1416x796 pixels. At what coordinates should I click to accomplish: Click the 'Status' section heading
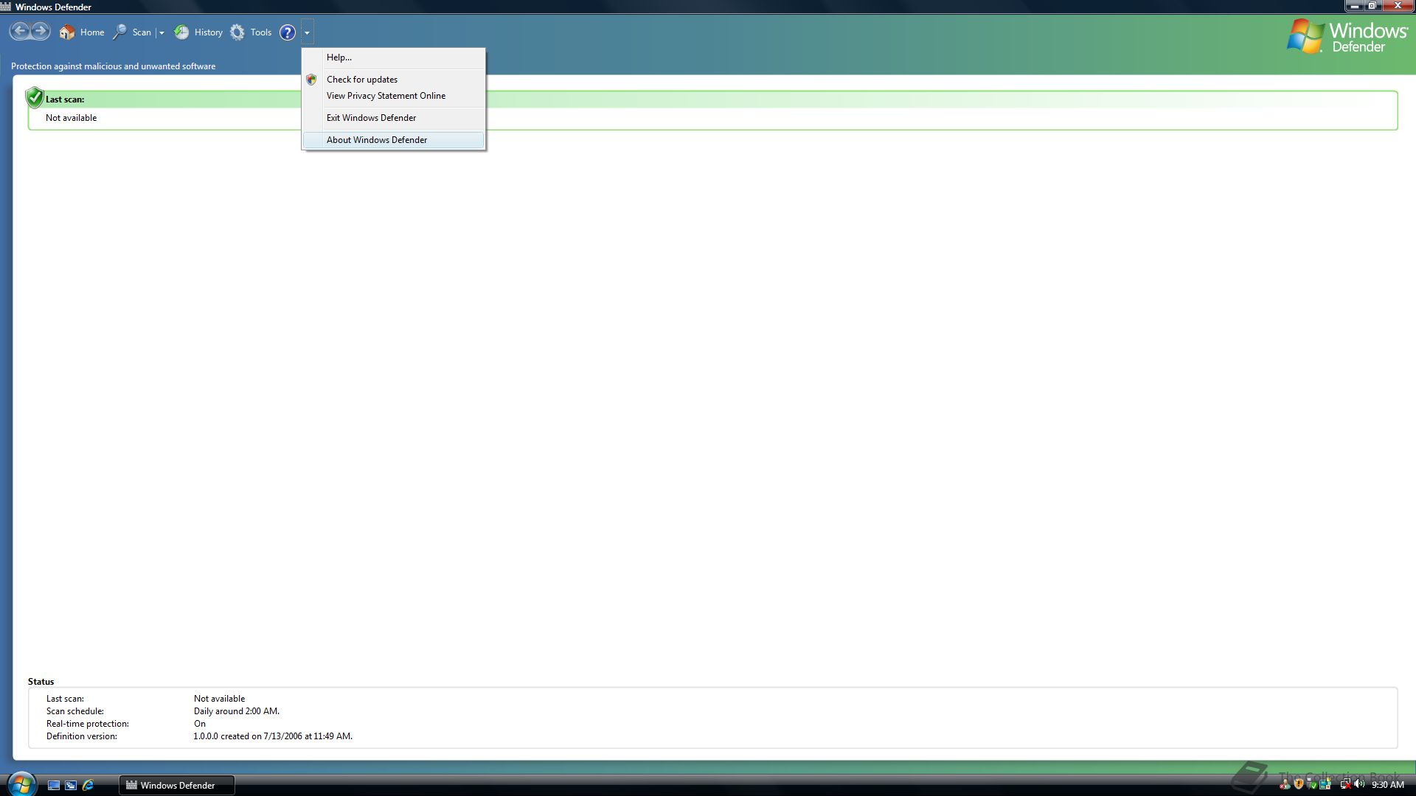(41, 682)
